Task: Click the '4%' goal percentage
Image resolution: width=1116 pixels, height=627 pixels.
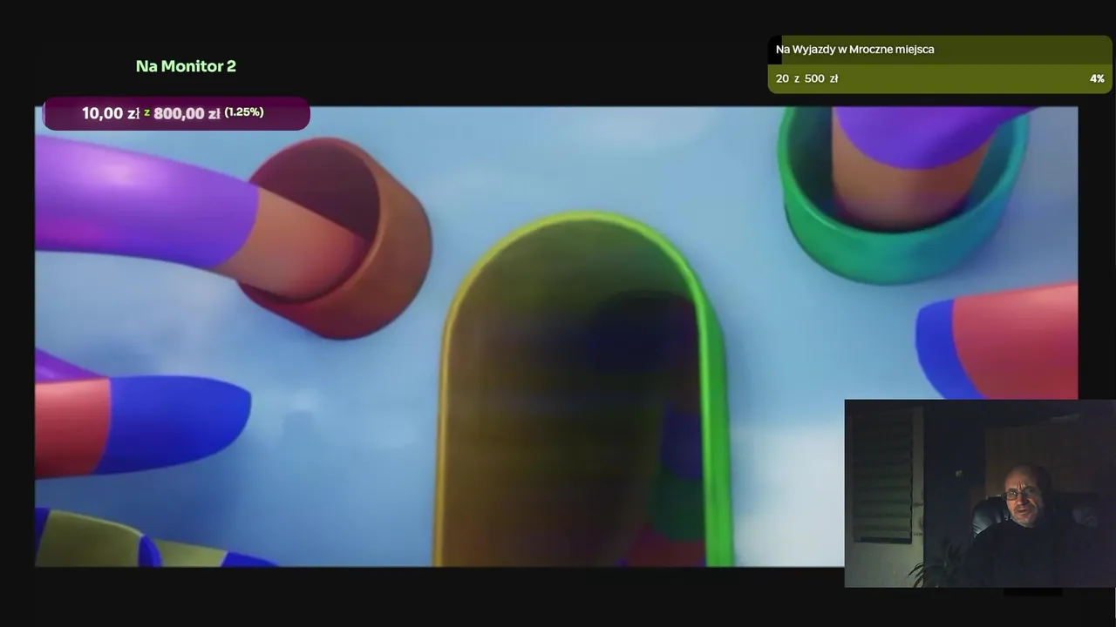Action: click(x=1097, y=78)
